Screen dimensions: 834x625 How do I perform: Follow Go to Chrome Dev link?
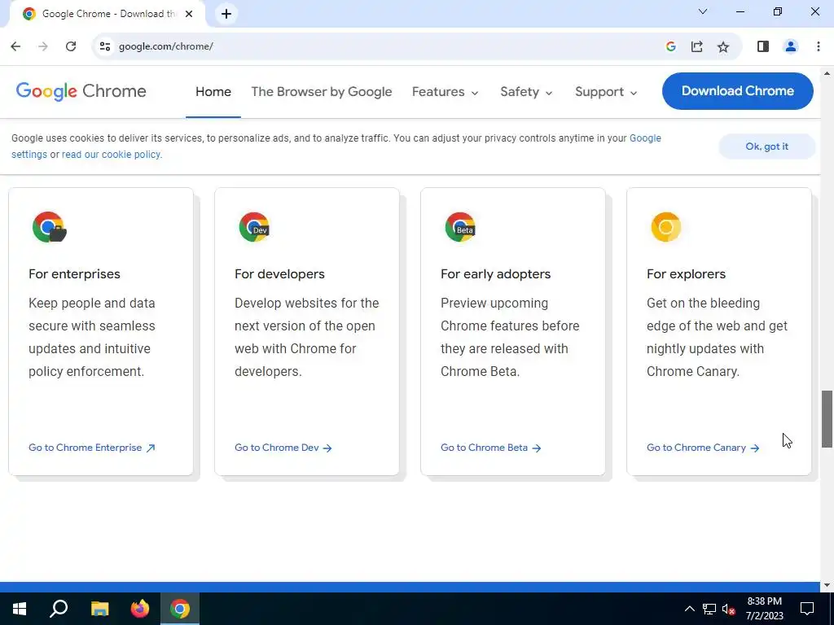tap(283, 448)
